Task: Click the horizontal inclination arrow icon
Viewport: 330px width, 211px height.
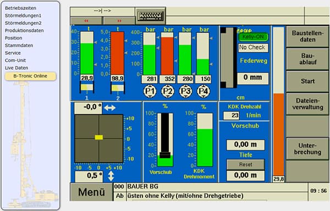Action: [x=110, y=108]
